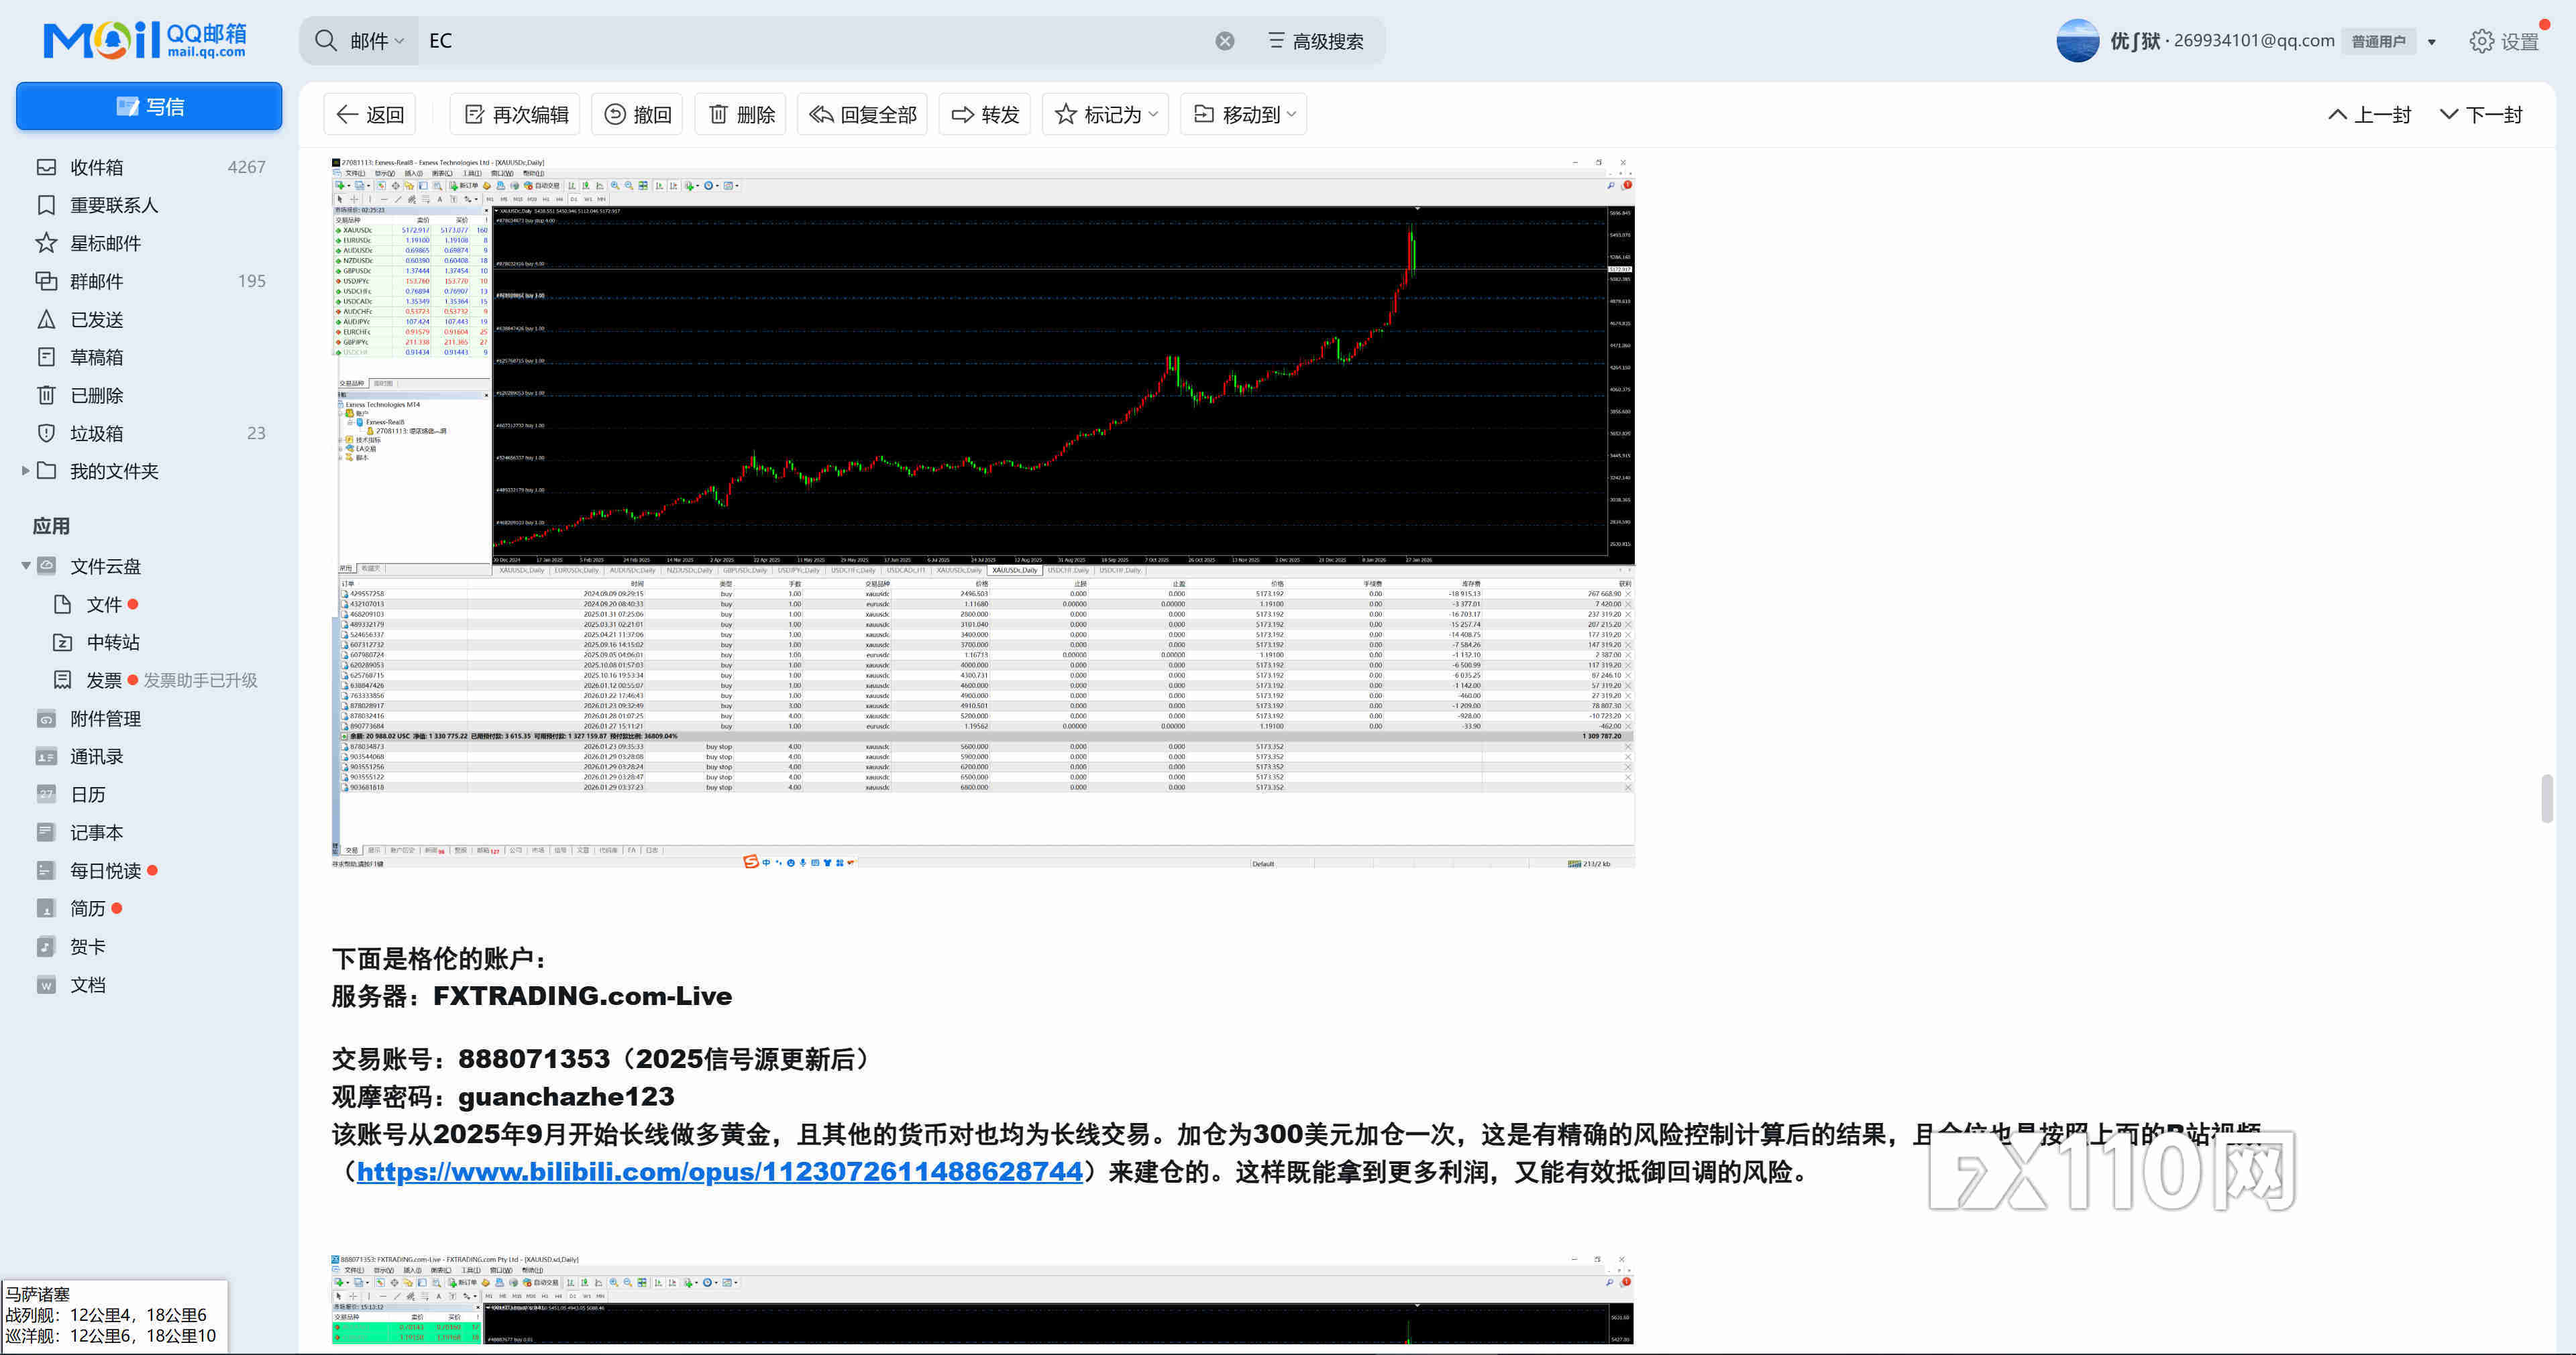Click 回复全部 to reply all
Screen dimensions: 2576x1355
point(862,114)
